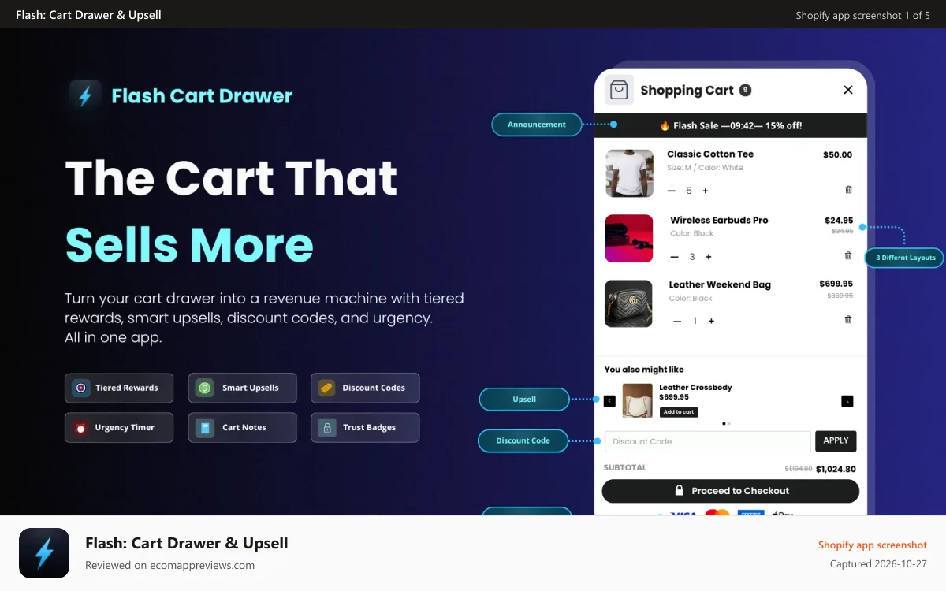Close the Shopping Cart drawer
Viewport: 946px width, 591px height.
pyautogui.click(x=848, y=90)
